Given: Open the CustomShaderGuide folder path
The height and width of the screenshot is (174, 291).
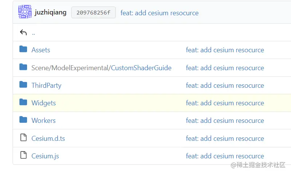Looking at the screenshot, I should pyautogui.click(x=141, y=68).
